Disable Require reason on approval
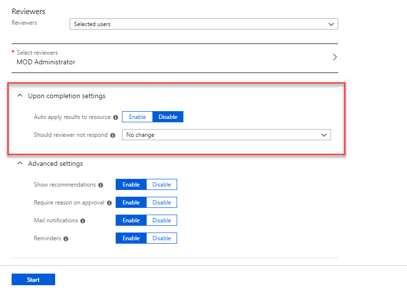 click(x=162, y=203)
